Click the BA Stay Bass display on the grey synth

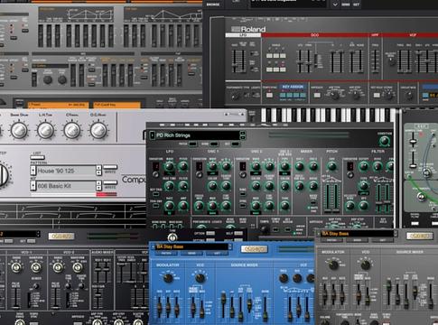(358, 234)
